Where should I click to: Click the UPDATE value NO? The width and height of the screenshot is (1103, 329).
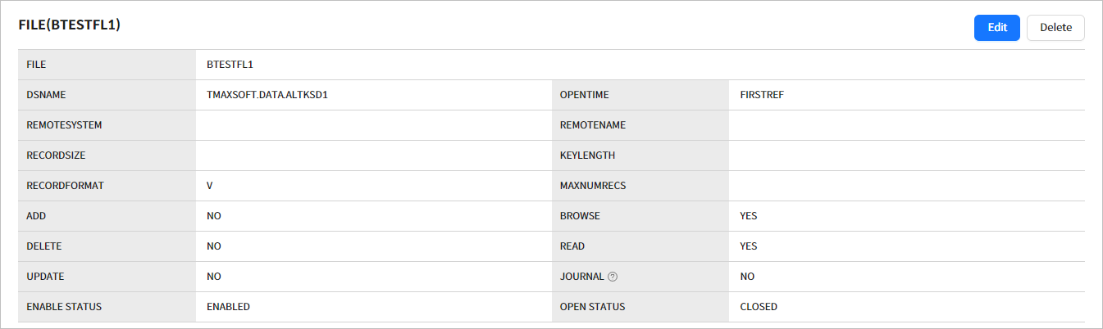click(214, 277)
